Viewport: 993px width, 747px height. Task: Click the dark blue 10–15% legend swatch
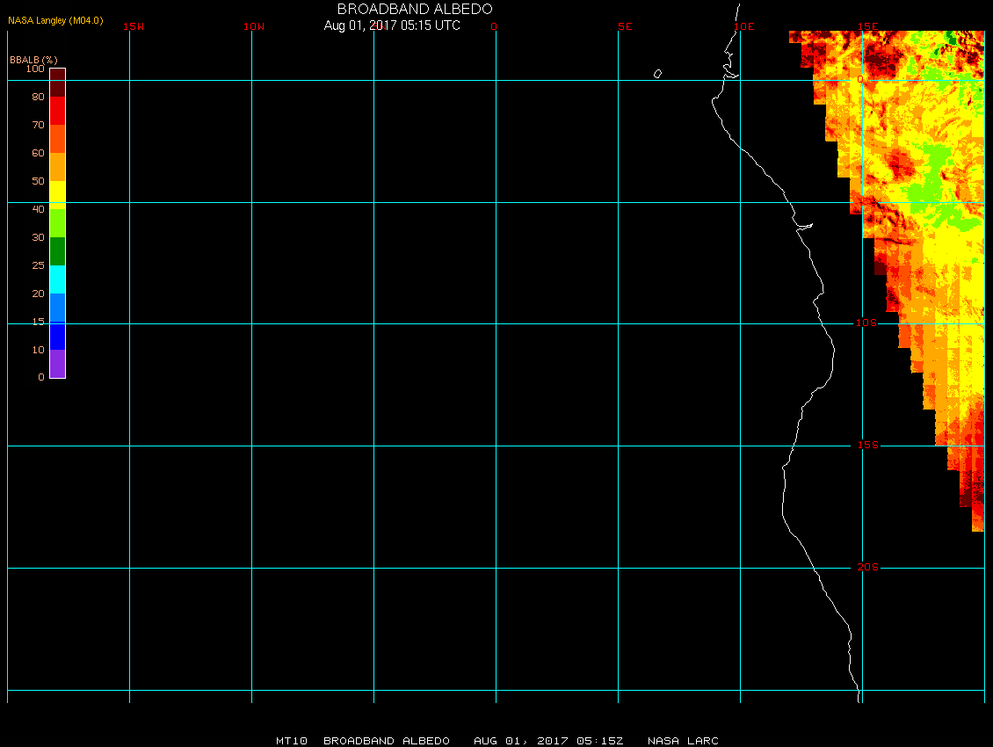coord(58,337)
